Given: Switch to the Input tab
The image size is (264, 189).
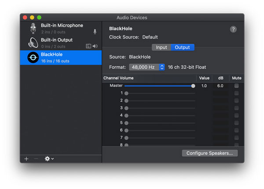Looking at the screenshot, I should [161, 47].
